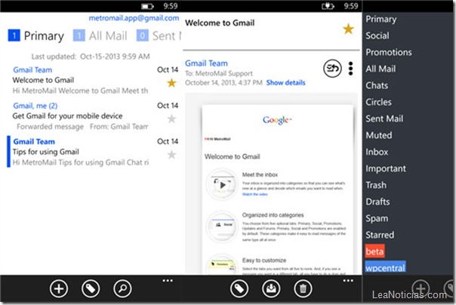Click the Last updated timestamp text
Image resolution: width=456 pixels, height=305 pixels.
(91, 57)
